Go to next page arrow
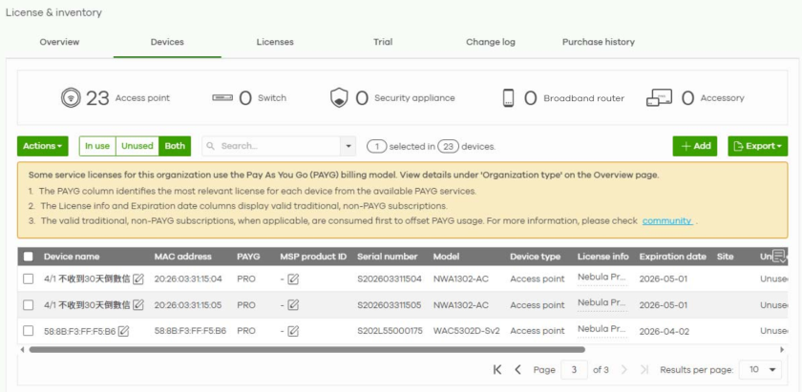Screen dimensions: 802x392 click(624, 369)
